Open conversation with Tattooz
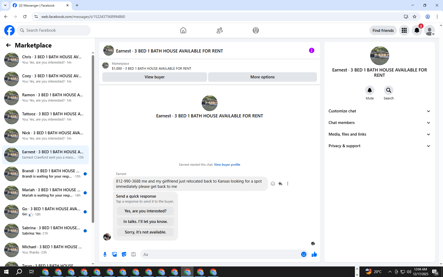The height and width of the screenshot is (277, 443). pyautogui.click(x=45, y=117)
